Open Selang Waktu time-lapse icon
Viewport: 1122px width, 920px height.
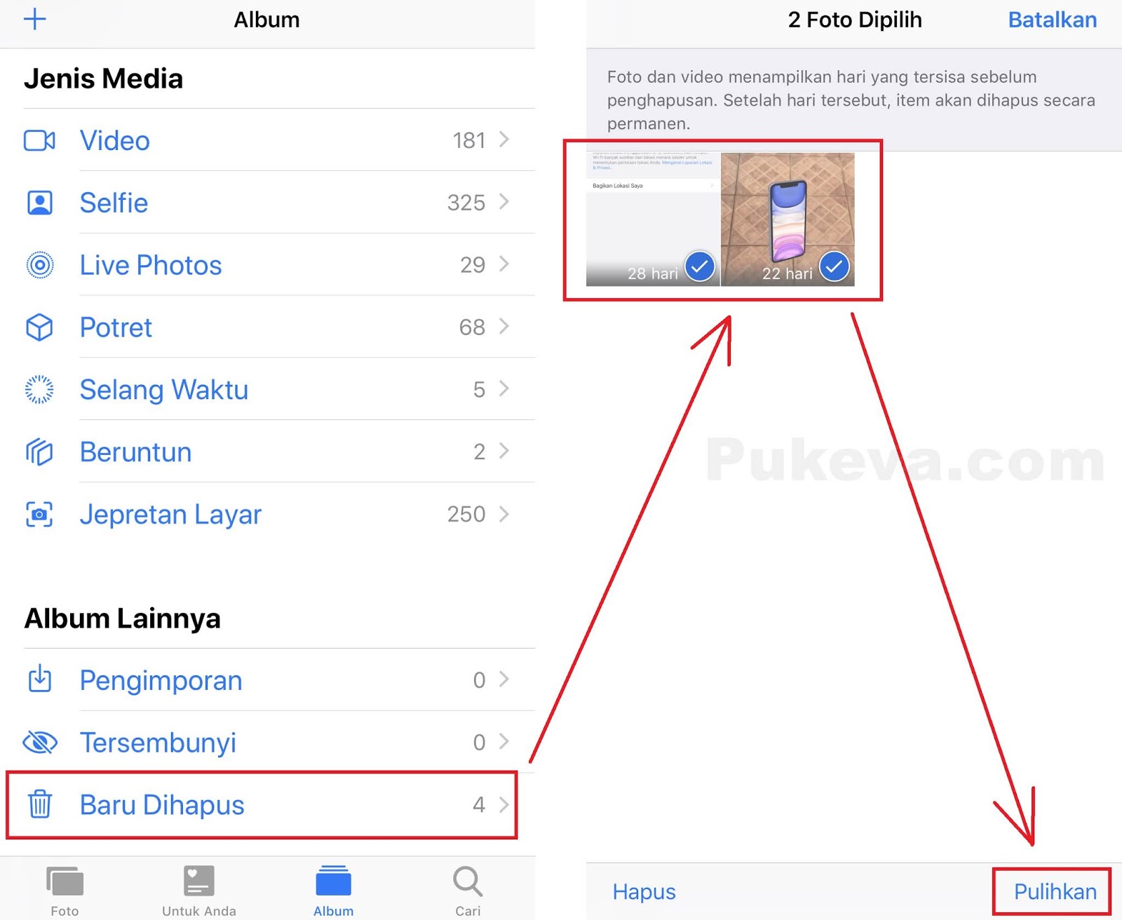point(39,390)
